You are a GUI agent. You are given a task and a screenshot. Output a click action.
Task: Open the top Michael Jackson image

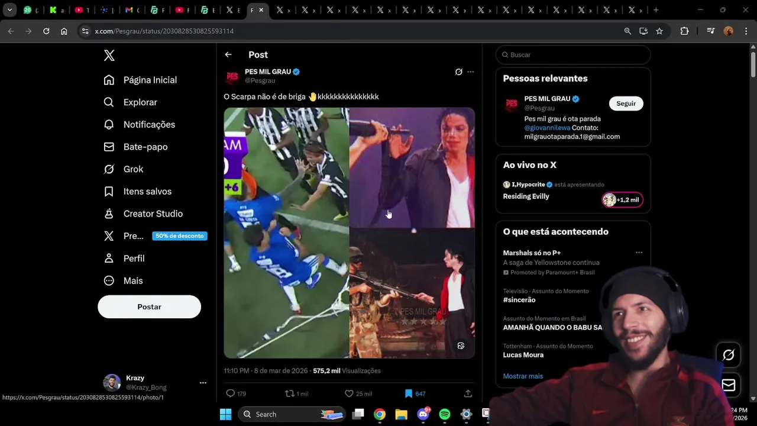click(x=412, y=167)
